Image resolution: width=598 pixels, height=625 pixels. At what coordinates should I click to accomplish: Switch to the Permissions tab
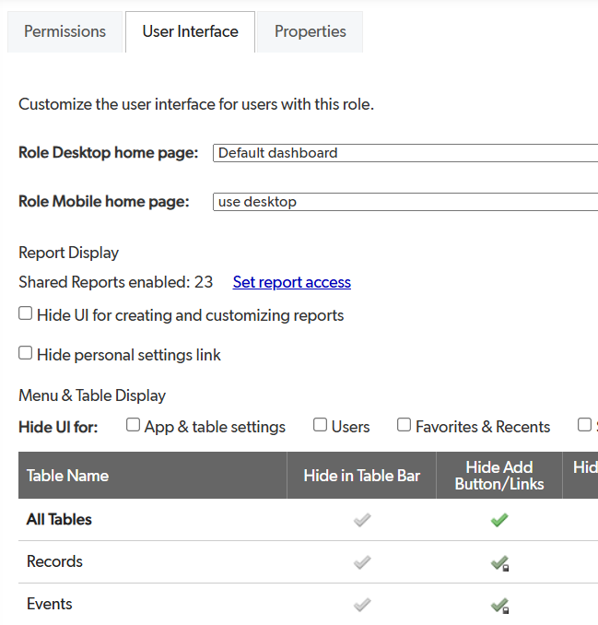64,31
